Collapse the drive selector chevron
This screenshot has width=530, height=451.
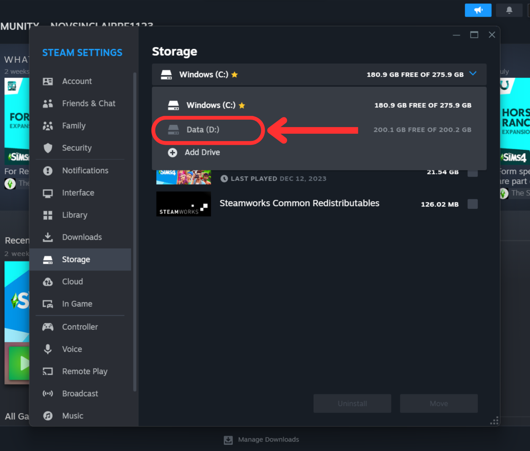(x=473, y=74)
